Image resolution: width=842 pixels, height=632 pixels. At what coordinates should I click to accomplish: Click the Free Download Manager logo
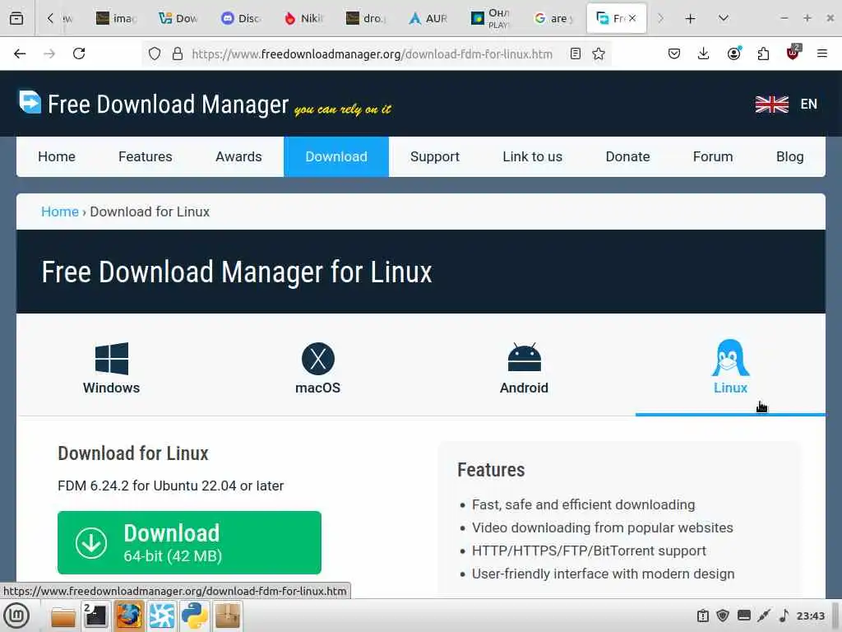click(x=154, y=103)
